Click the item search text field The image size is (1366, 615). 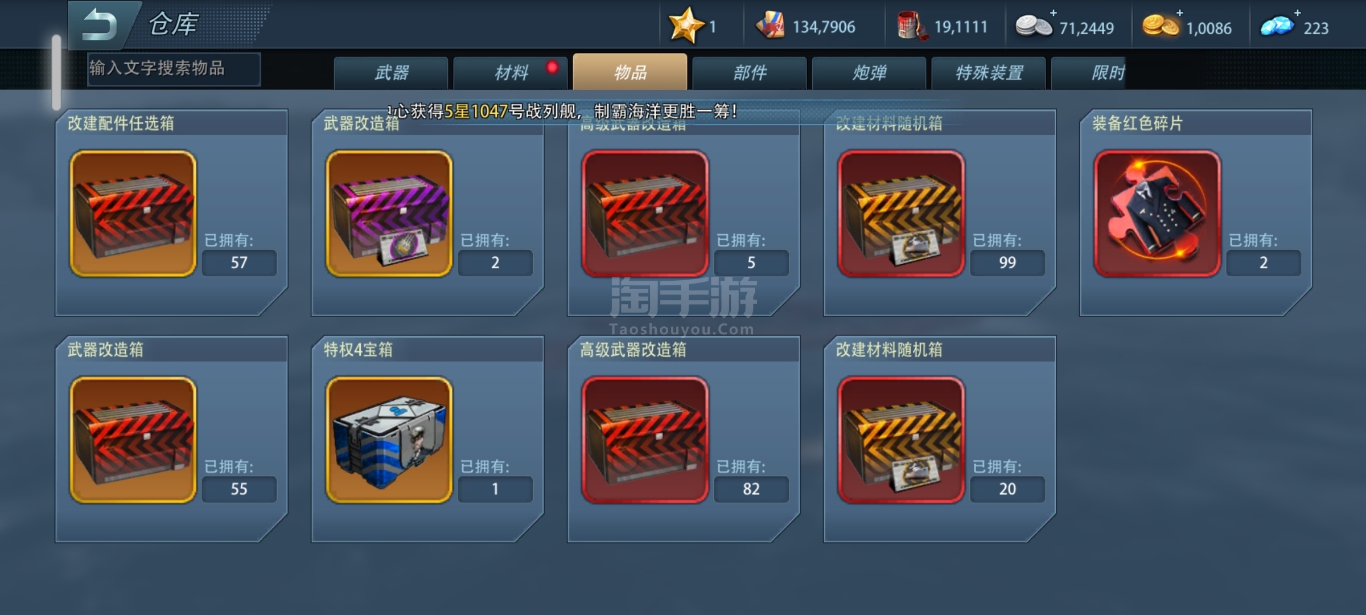[x=174, y=69]
